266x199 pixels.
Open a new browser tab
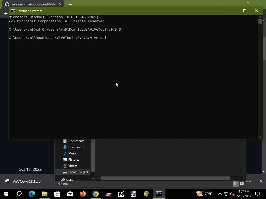click(x=70, y=4)
